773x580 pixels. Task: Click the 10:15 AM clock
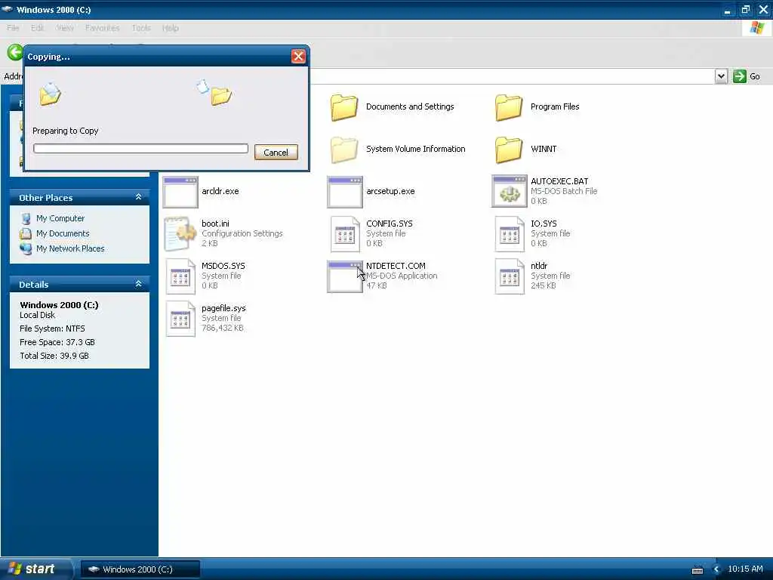pyautogui.click(x=745, y=569)
